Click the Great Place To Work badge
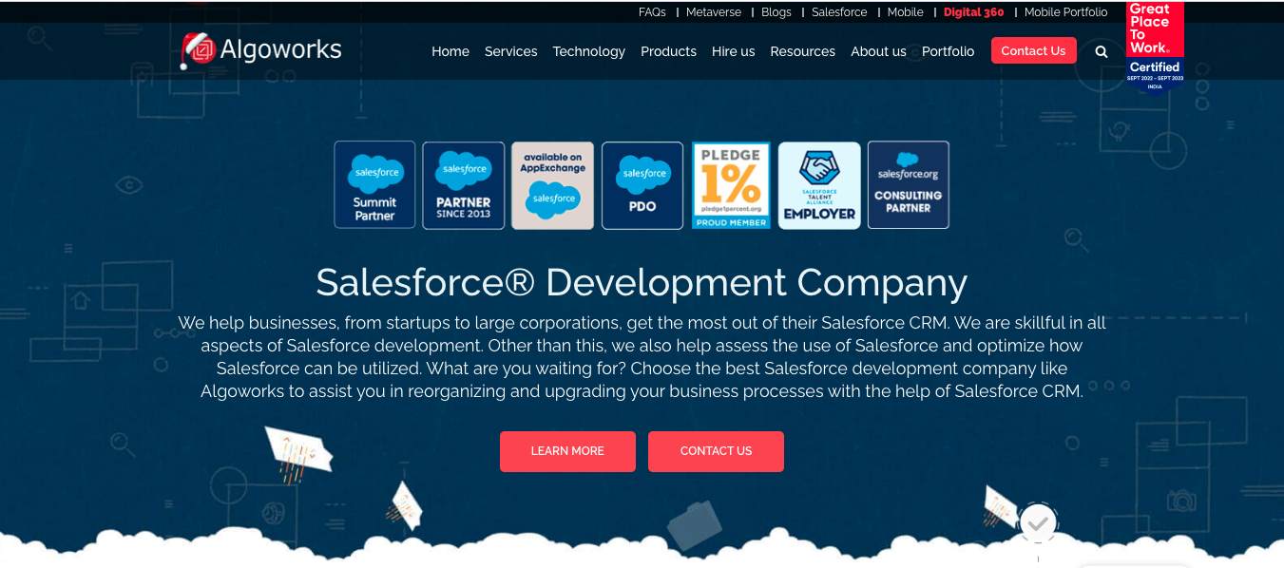Screen dimensions: 1284x568 tap(1155, 47)
